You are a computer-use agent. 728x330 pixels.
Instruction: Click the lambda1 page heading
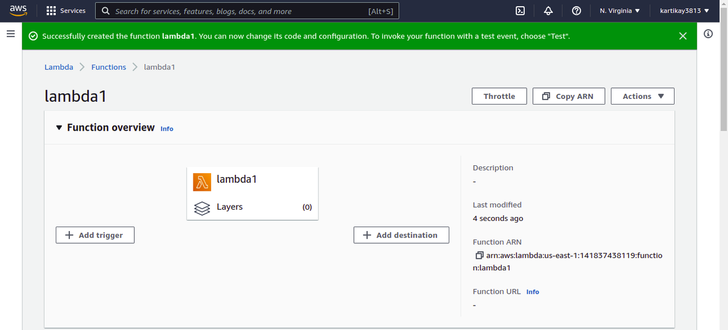click(76, 97)
